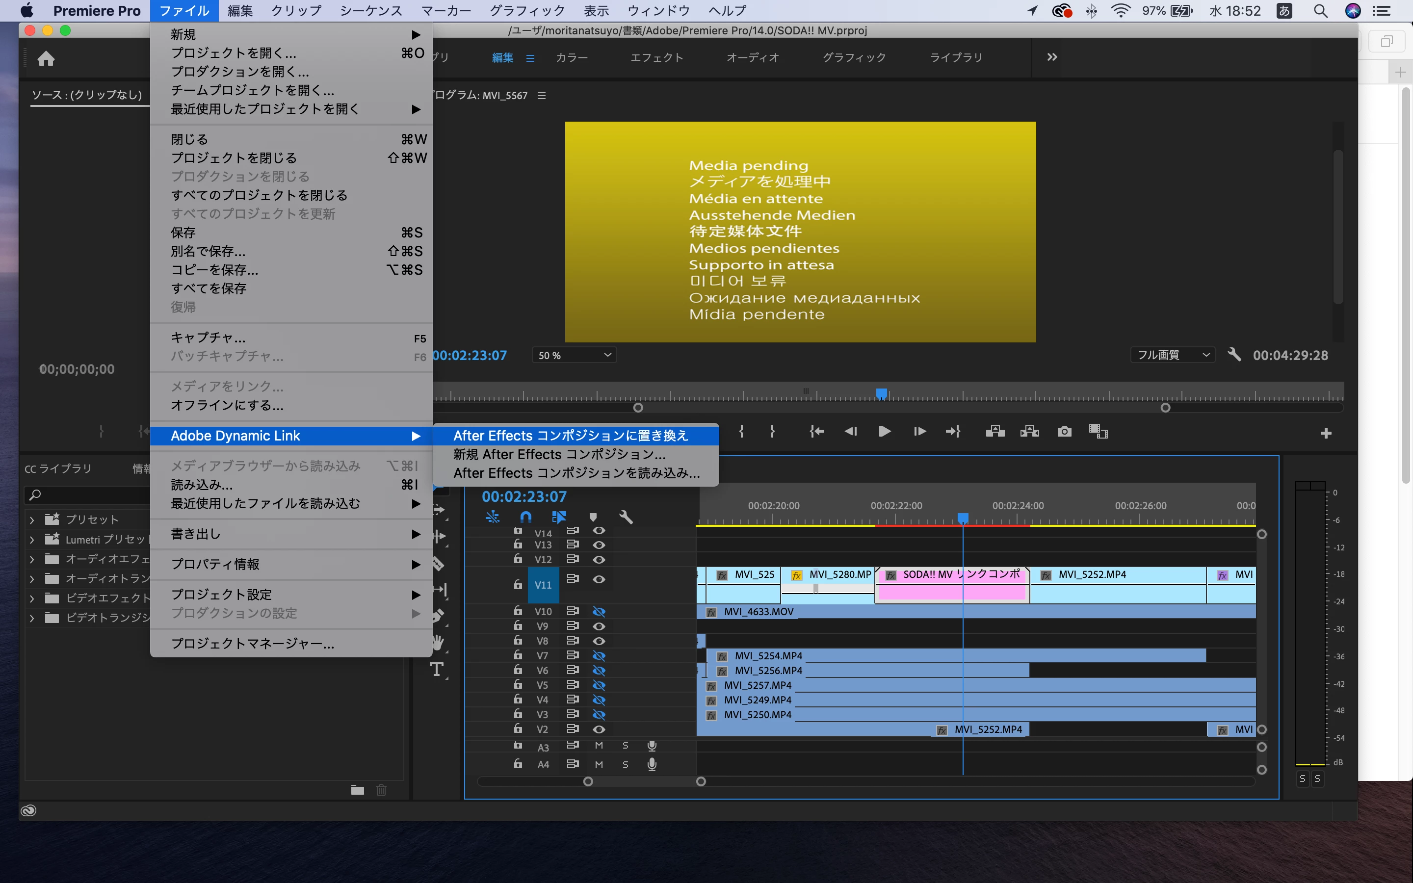Click the Home icon button
This screenshot has width=1413, height=883.
tap(46, 58)
